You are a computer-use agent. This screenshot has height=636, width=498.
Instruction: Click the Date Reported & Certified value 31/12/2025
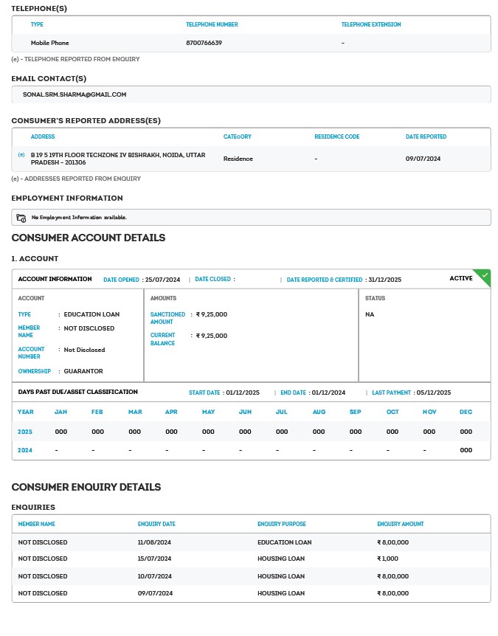(x=384, y=280)
